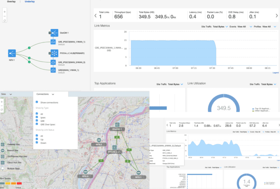Switch to the Underlay tab
This screenshot has width=280, height=189.
29,2
